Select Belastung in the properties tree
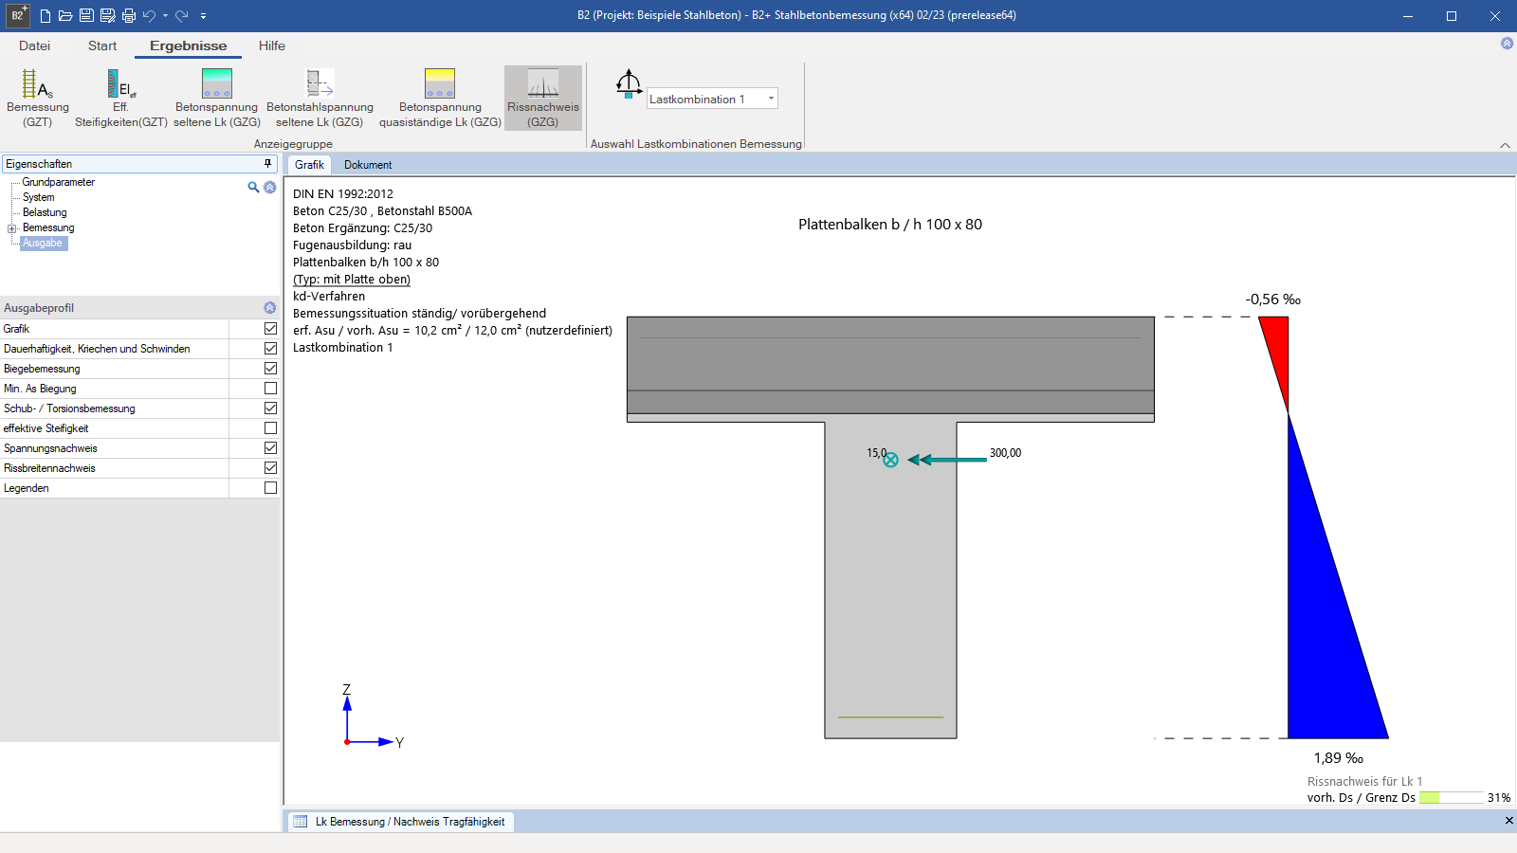Image resolution: width=1517 pixels, height=853 pixels. (45, 212)
